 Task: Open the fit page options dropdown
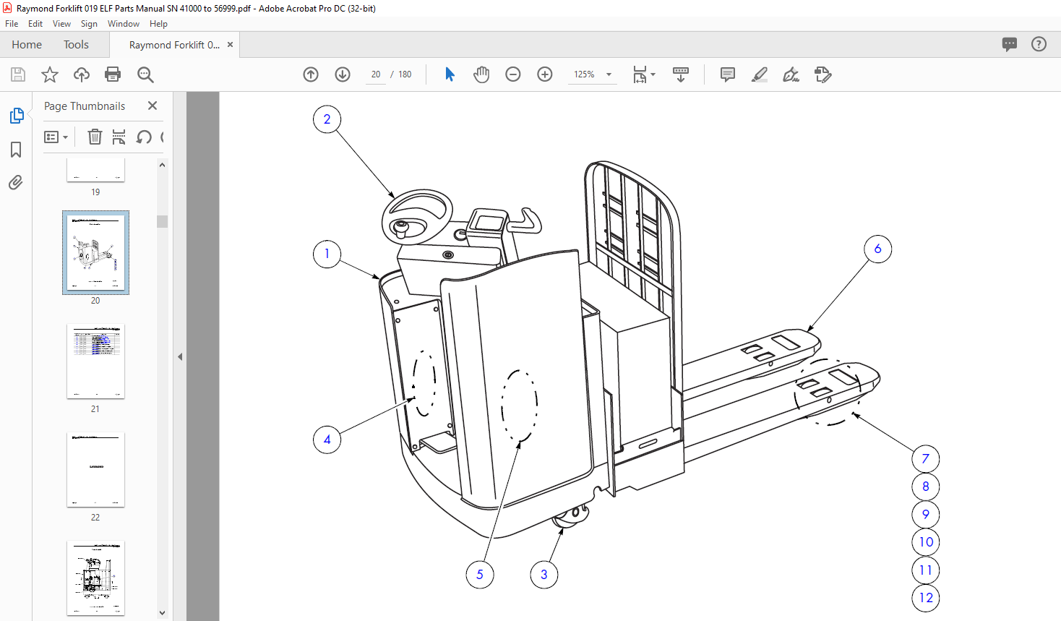(644, 74)
